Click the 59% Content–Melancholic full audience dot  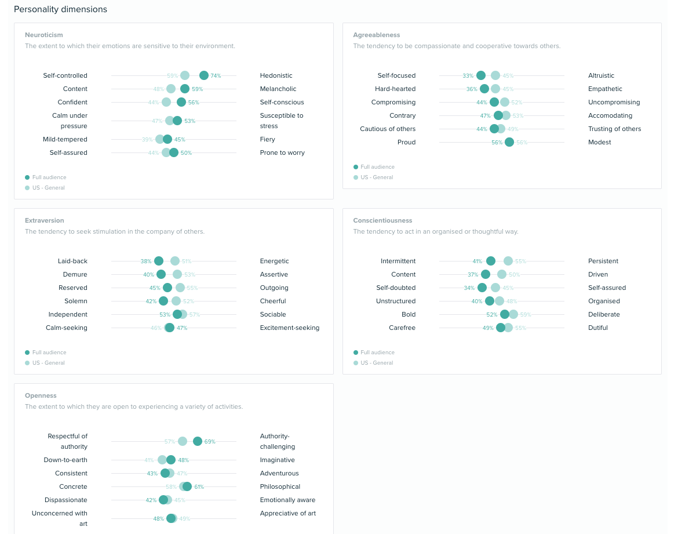pyautogui.click(x=185, y=89)
